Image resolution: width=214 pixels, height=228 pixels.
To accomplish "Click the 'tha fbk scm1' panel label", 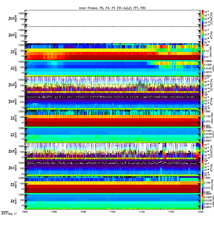I will click(14, 68).
